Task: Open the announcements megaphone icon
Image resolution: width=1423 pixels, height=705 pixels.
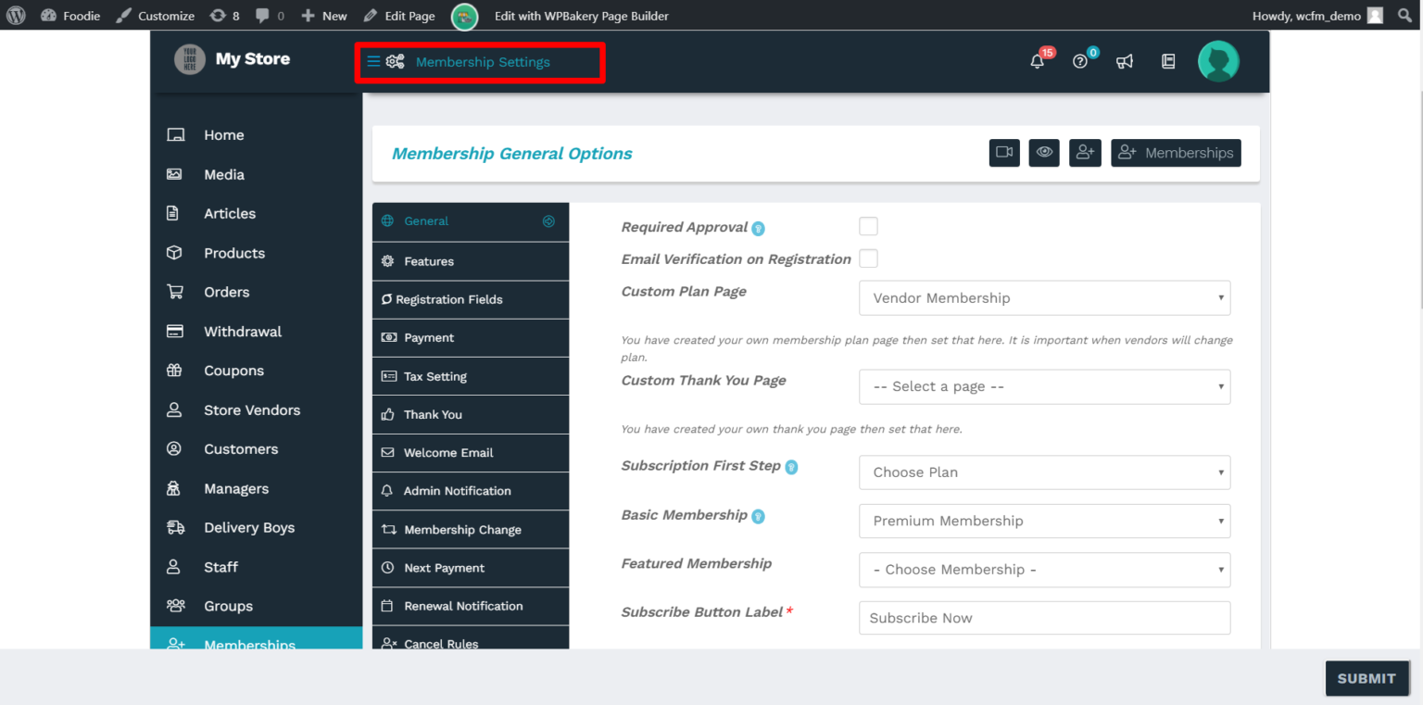Action: click(1125, 62)
